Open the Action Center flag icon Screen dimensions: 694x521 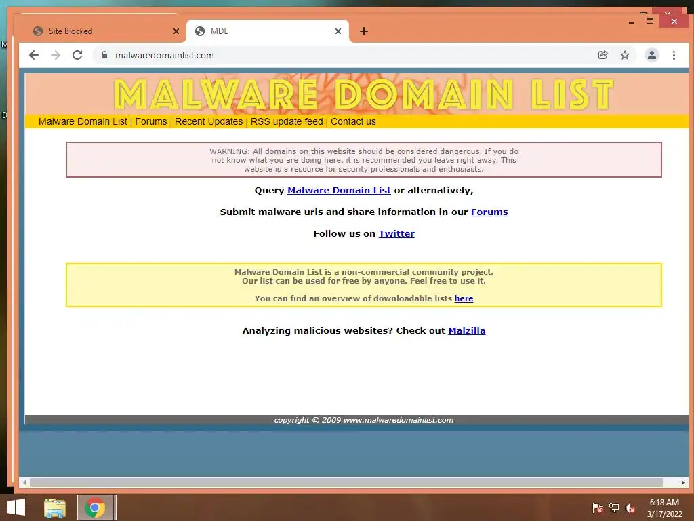pyautogui.click(x=597, y=508)
